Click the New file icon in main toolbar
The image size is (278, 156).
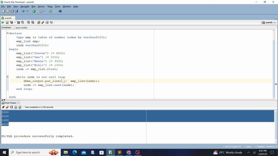pyautogui.click(x=4, y=11)
